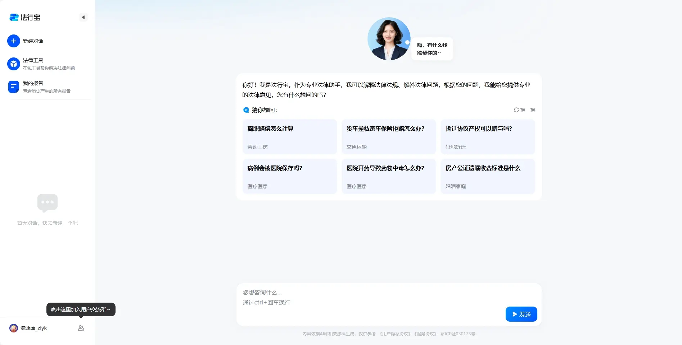This screenshot has height=345, width=682.
Task: Start a new conversation with the plus icon
Action: [x=13, y=41]
